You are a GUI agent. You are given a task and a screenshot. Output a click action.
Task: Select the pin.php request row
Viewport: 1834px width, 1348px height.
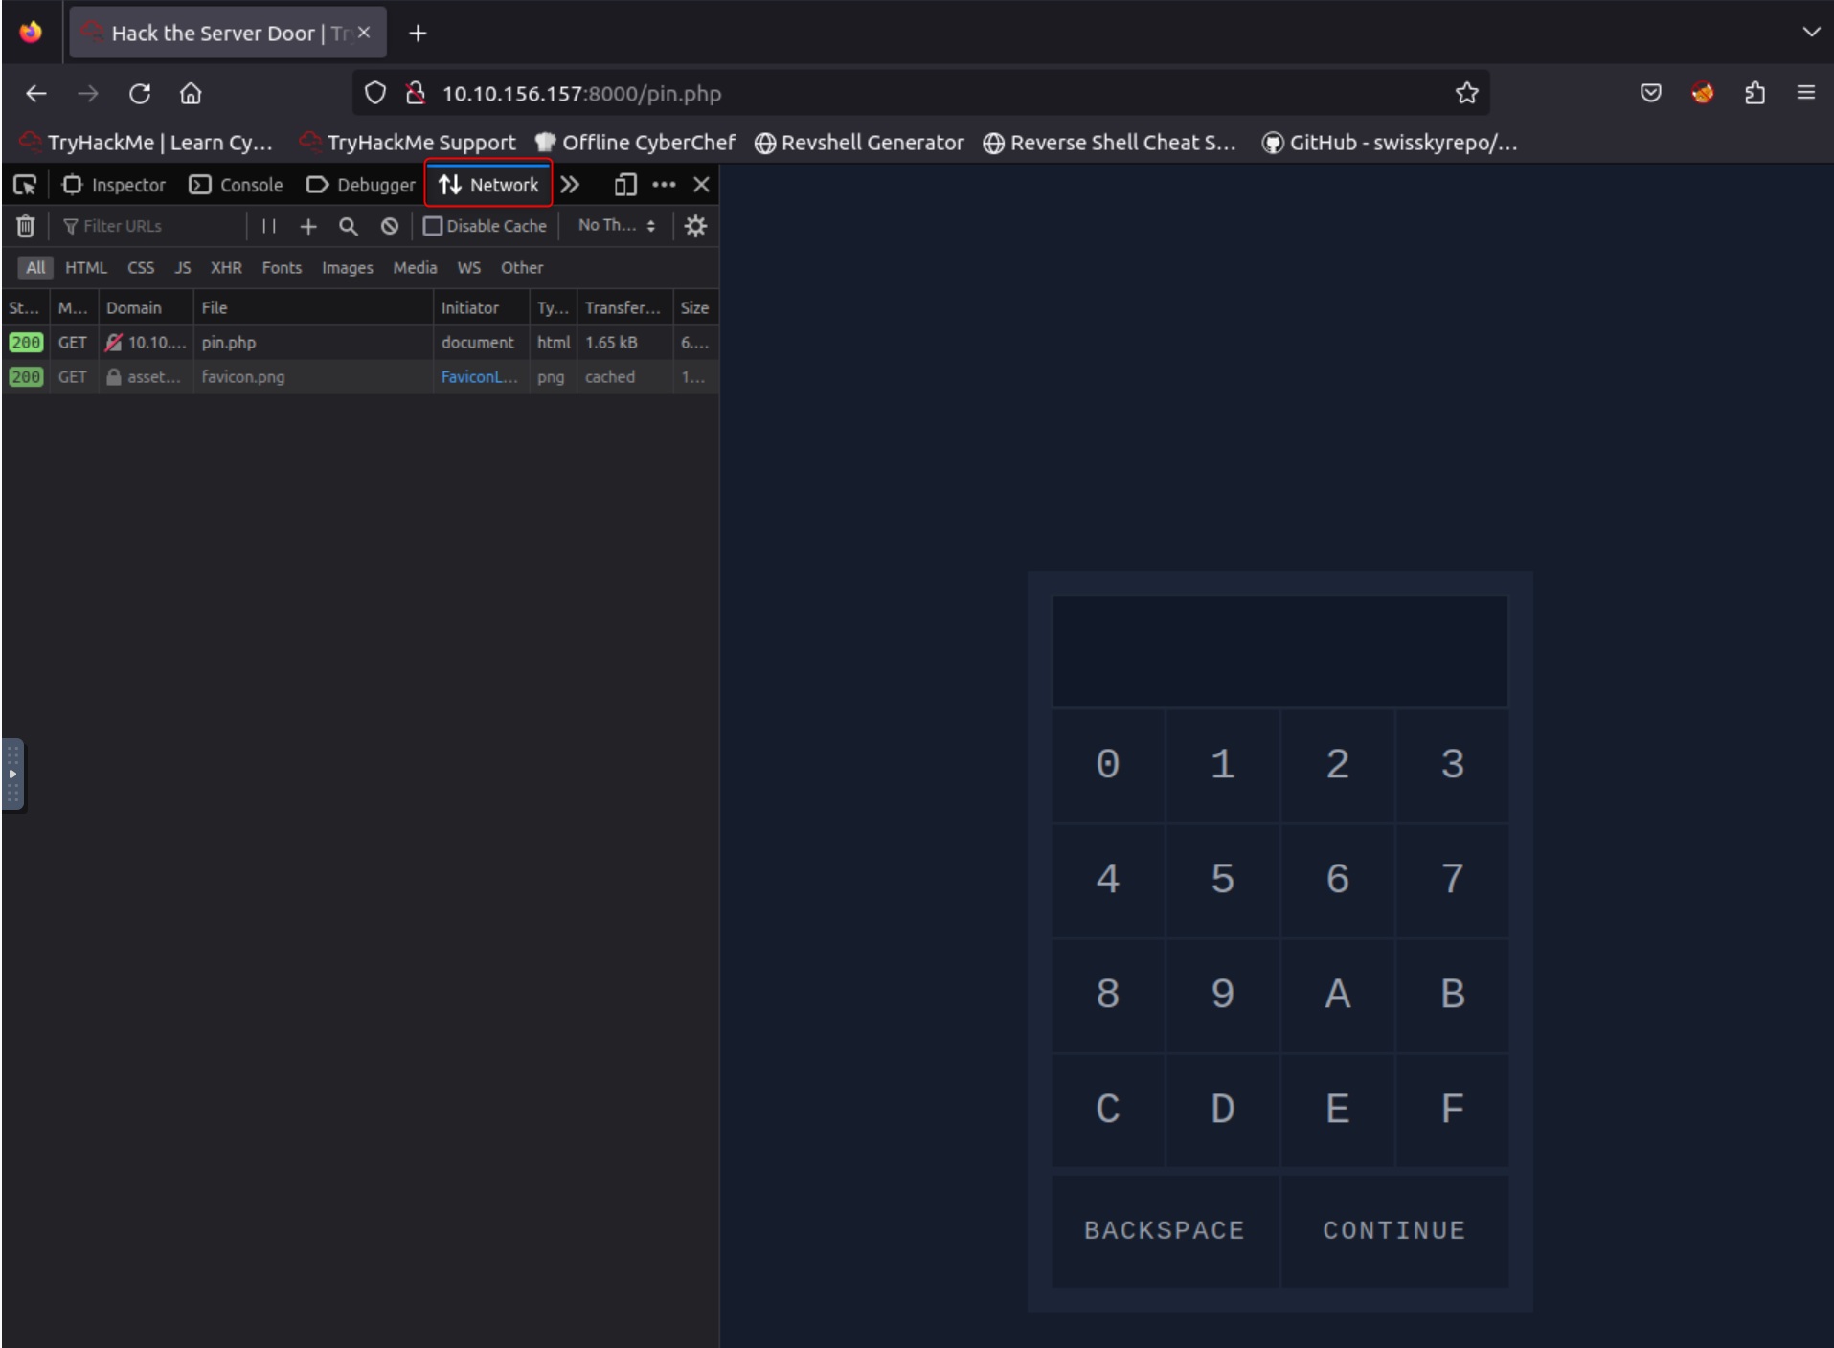click(x=360, y=342)
